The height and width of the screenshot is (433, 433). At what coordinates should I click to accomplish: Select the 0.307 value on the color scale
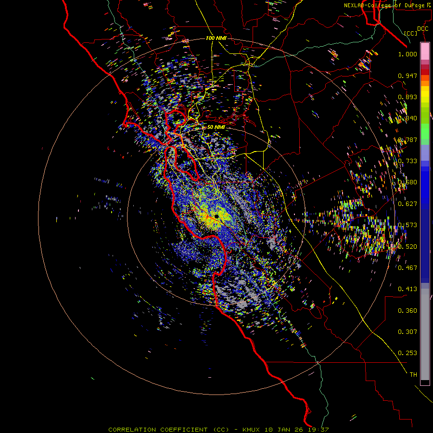(x=408, y=332)
